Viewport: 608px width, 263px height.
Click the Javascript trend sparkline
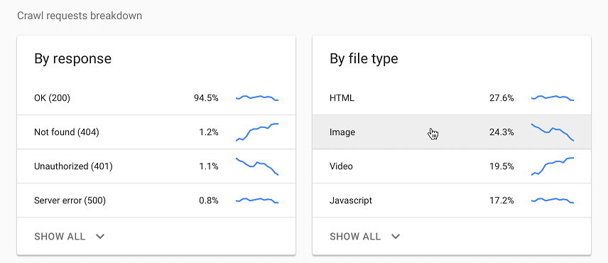(553, 200)
